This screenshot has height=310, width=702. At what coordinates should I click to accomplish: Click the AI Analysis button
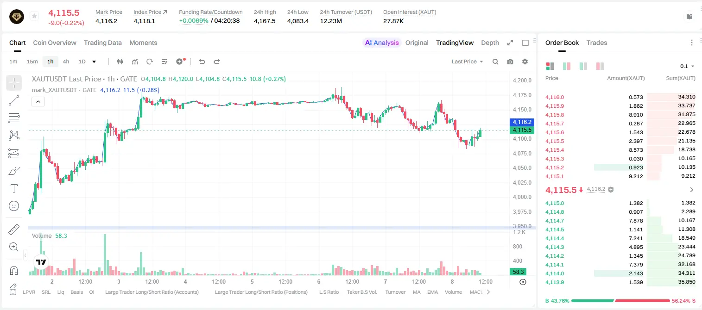pyautogui.click(x=381, y=43)
